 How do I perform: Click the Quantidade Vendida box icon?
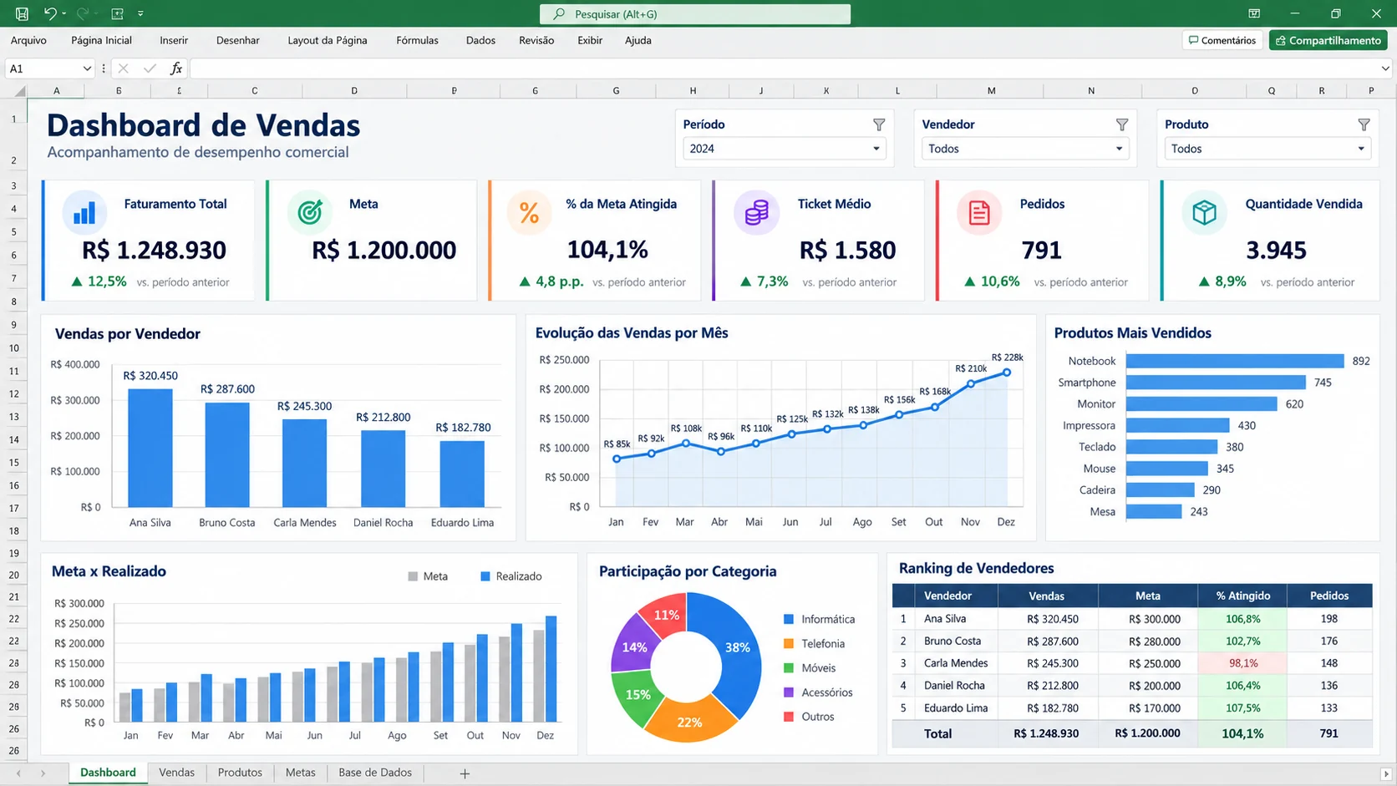[1204, 212]
